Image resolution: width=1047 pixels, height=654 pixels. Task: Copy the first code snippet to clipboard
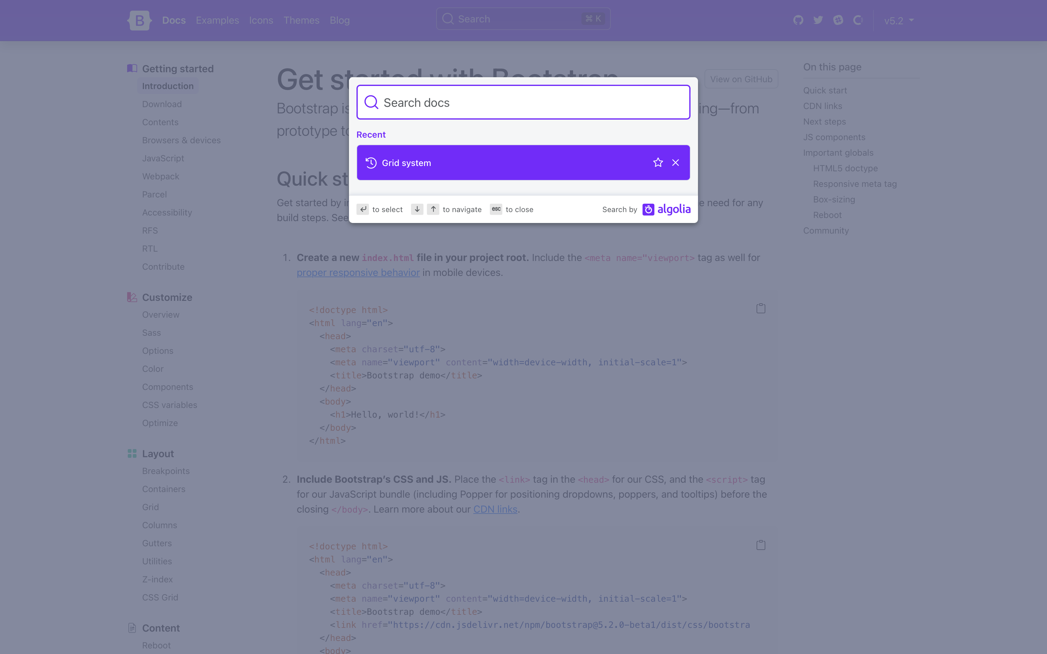(761, 308)
